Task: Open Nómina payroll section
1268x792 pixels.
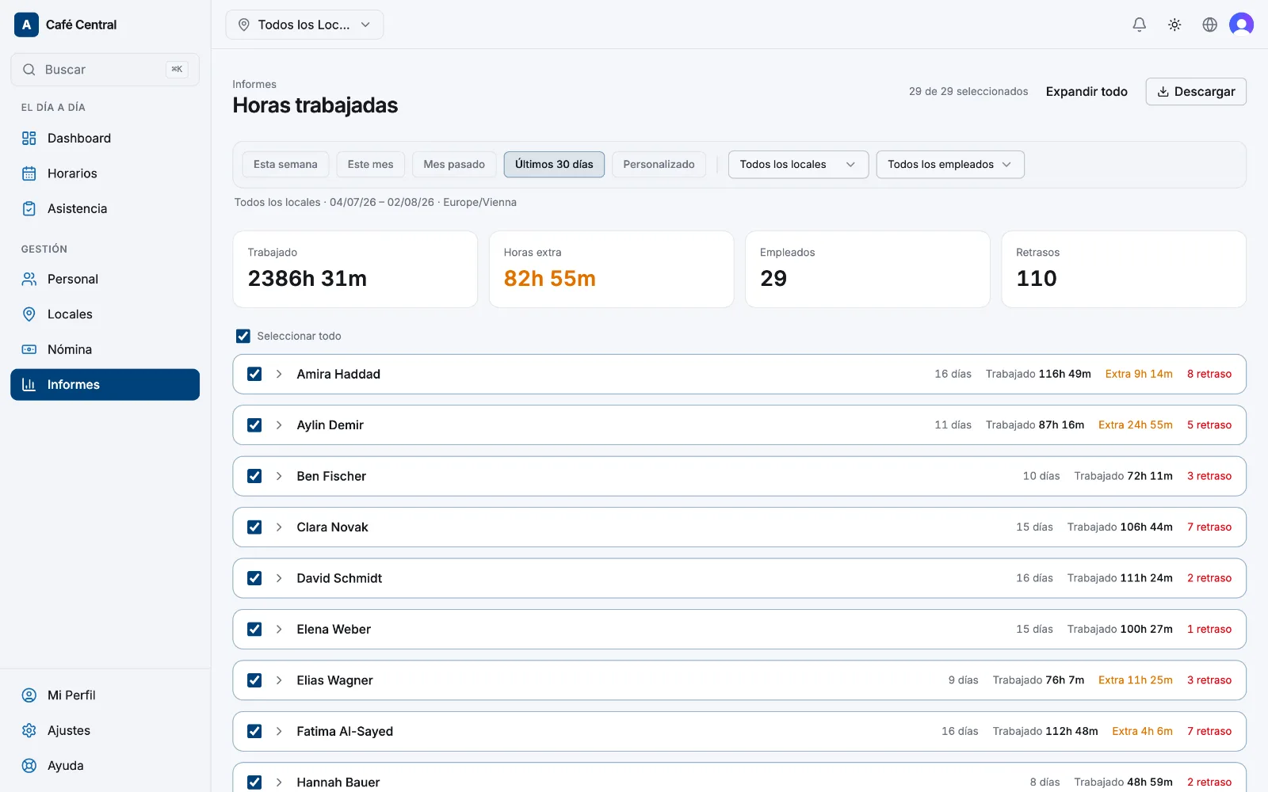Action: coord(105,349)
